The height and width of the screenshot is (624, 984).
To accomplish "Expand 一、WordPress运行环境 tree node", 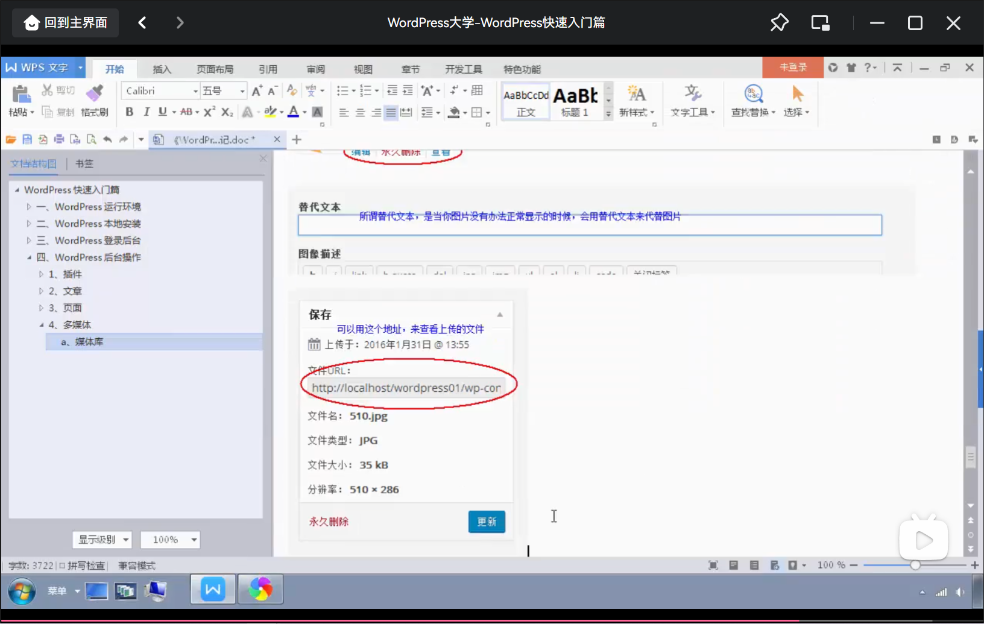I will [x=28, y=207].
